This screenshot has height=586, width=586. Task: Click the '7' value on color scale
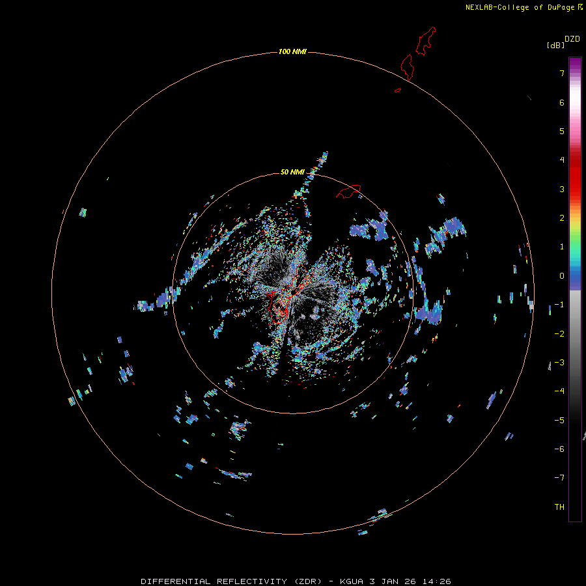562,73
